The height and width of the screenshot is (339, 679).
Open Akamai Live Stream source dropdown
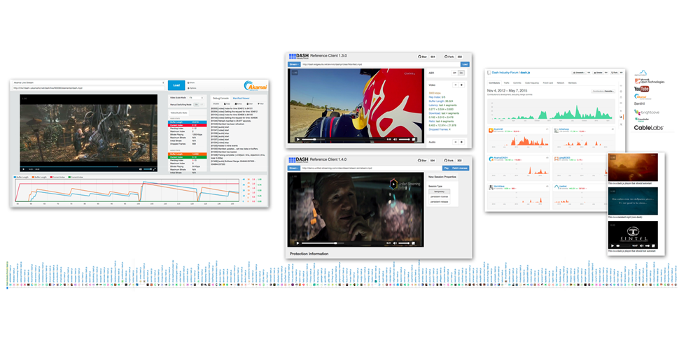pos(89,82)
